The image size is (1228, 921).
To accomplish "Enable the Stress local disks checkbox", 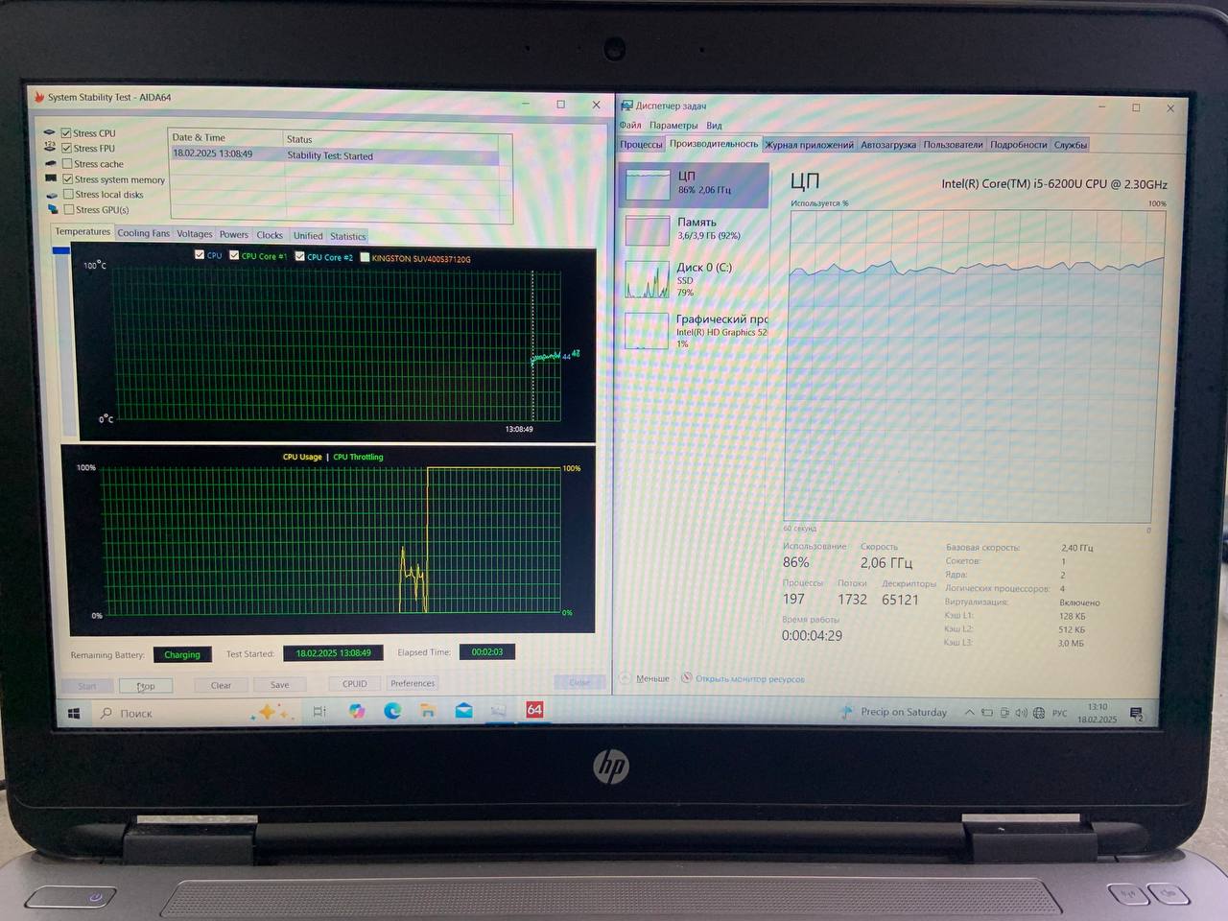I will [68, 194].
